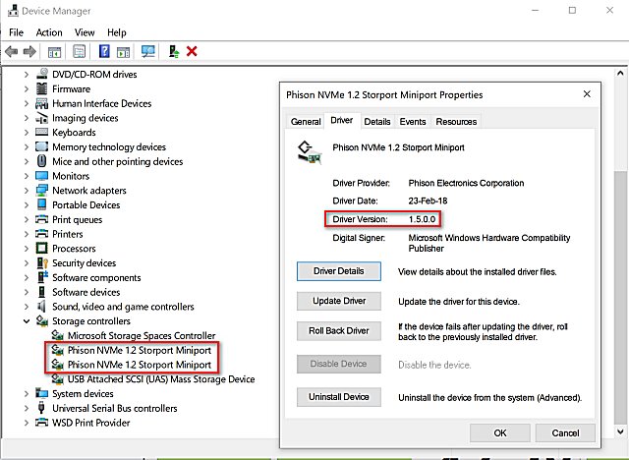The height and width of the screenshot is (460, 629).
Task: Go back using the toolbar Back arrow
Action: pos(11,51)
